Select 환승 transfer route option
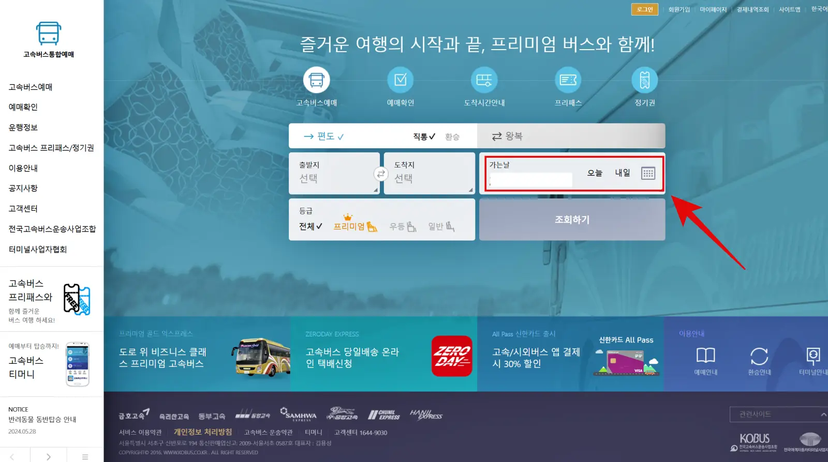828x462 pixels. pyautogui.click(x=452, y=136)
